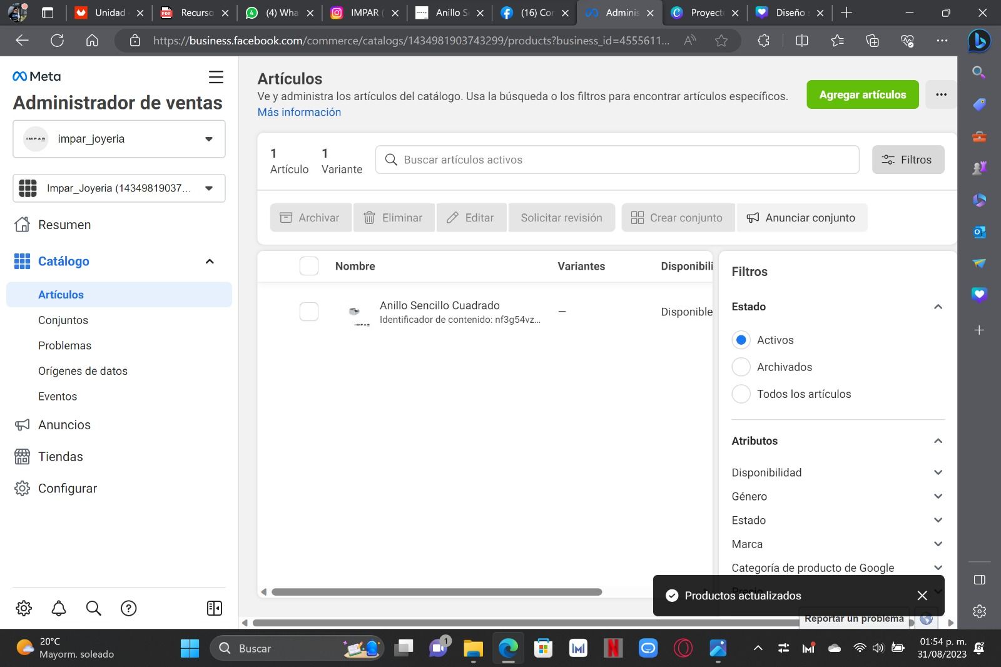Open the hamburger menu beside Meta logo
1001x667 pixels.
pyautogui.click(x=216, y=77)
